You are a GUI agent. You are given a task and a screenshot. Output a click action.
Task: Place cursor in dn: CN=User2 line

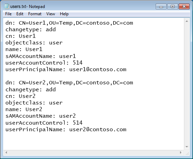(x=69, y=83)
